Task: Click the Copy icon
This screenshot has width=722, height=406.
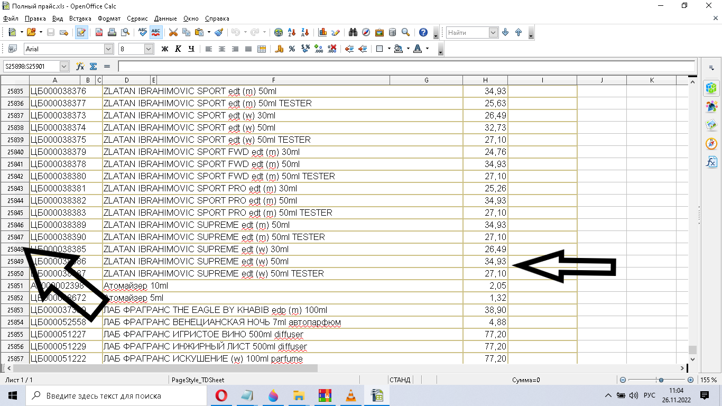Action: pos(187,32)
